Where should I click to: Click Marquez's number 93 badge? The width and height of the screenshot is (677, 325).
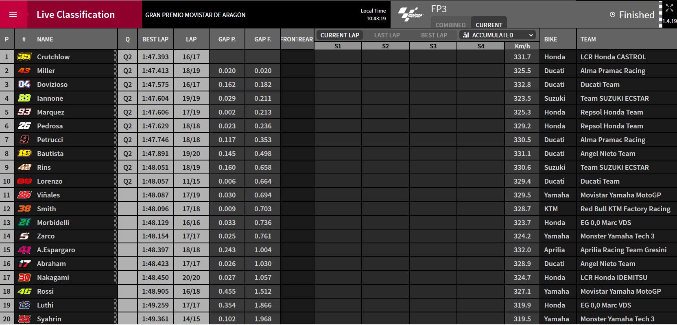tap(24, 112)
